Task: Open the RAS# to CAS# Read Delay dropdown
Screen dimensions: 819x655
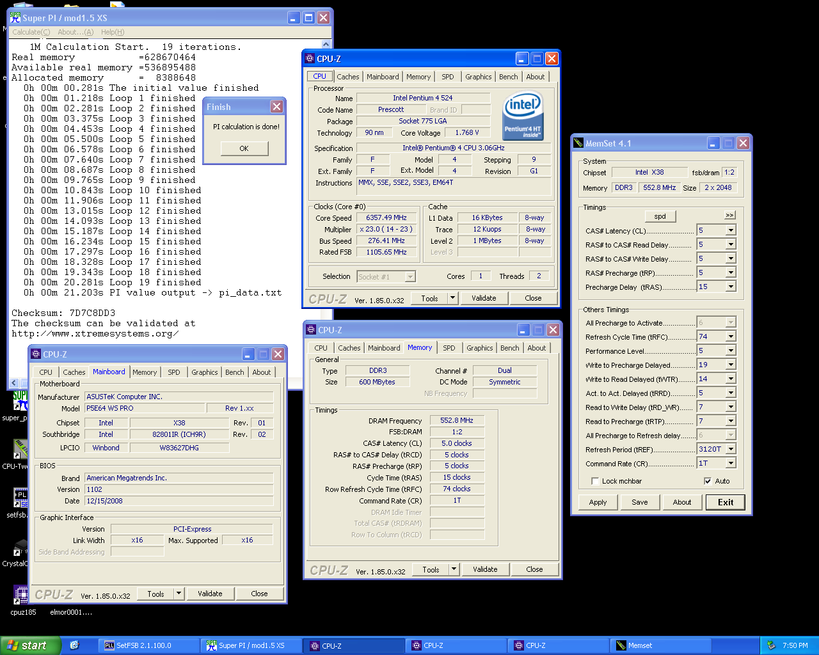Action: (x=731, y=244)
